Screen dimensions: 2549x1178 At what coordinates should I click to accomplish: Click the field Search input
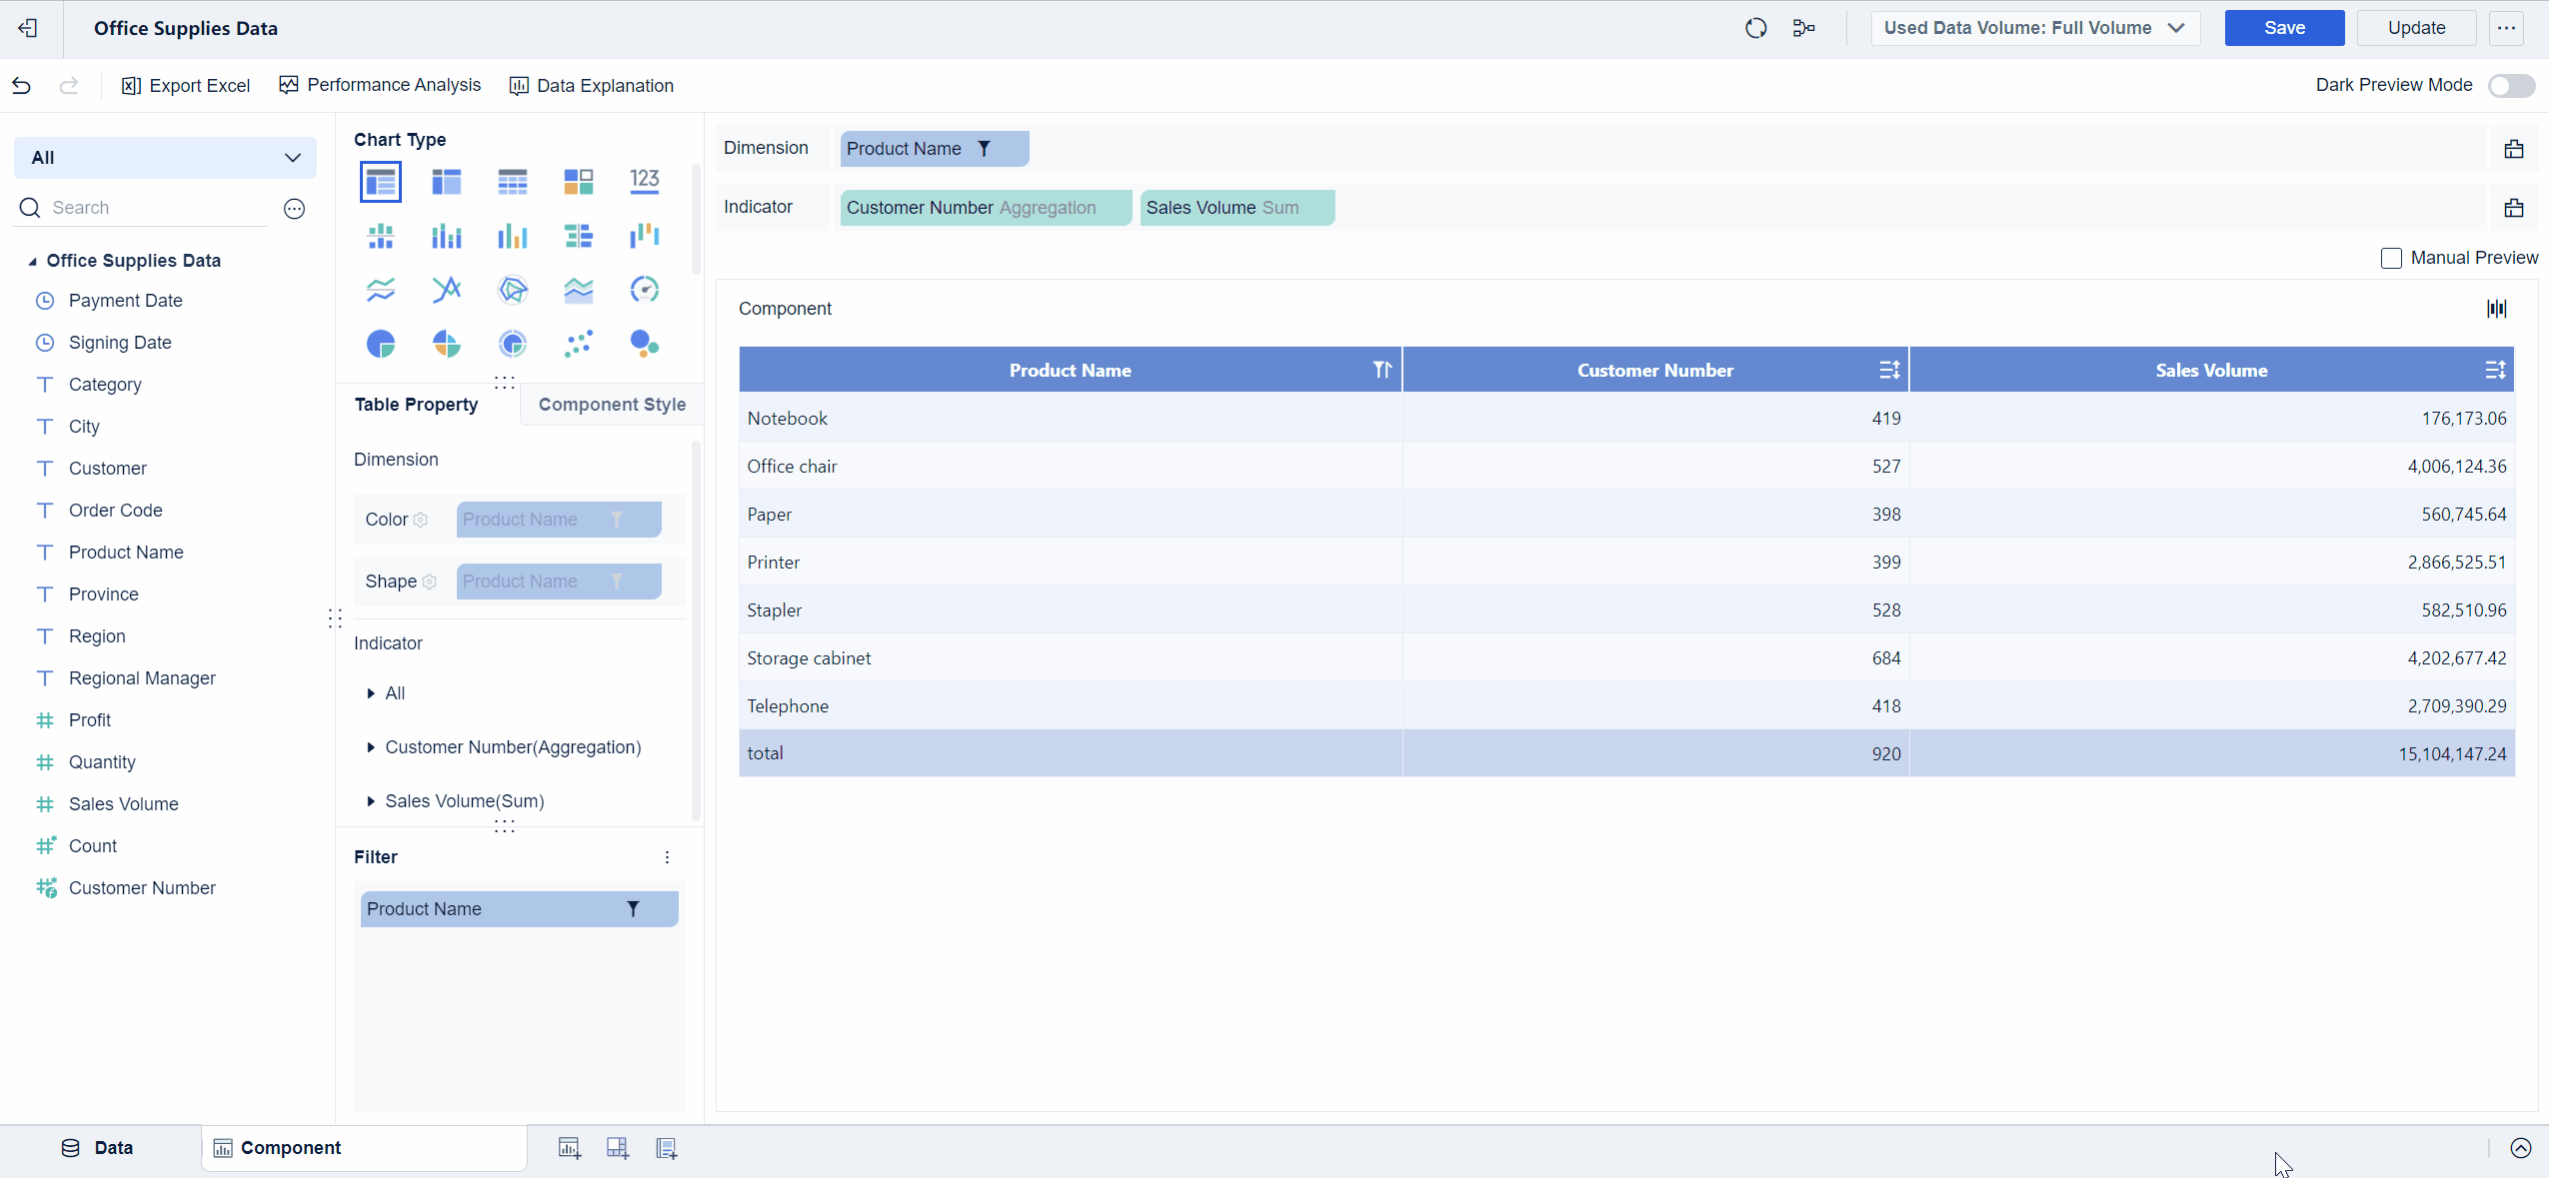pyautogui.click(x=150, y=208)
